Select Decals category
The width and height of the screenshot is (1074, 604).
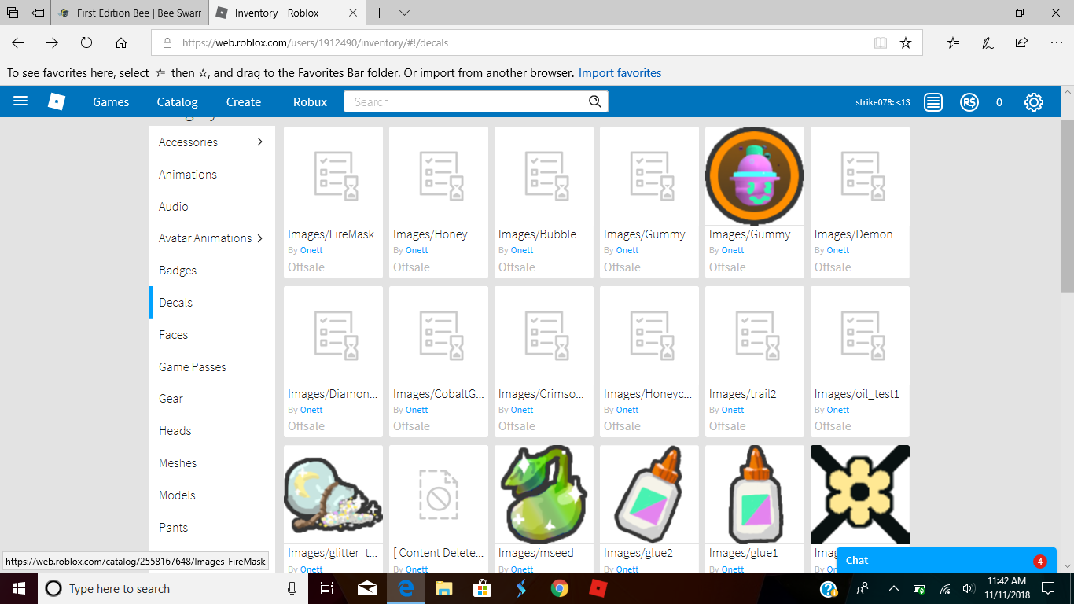click(x=175, y=302)
